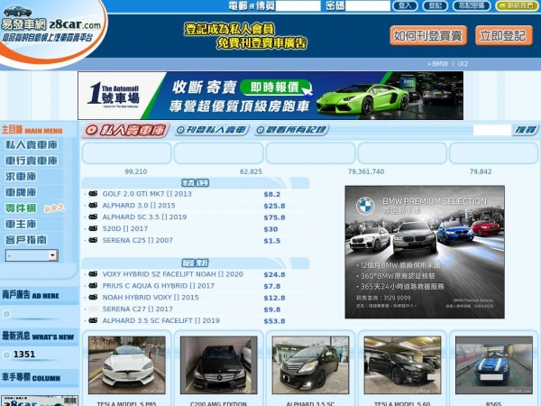Open VOXY HYBRID SZ FACELIFT NOAH 2020 listing
This screenshot has height=406, width=541.
[x=172, y=274]
